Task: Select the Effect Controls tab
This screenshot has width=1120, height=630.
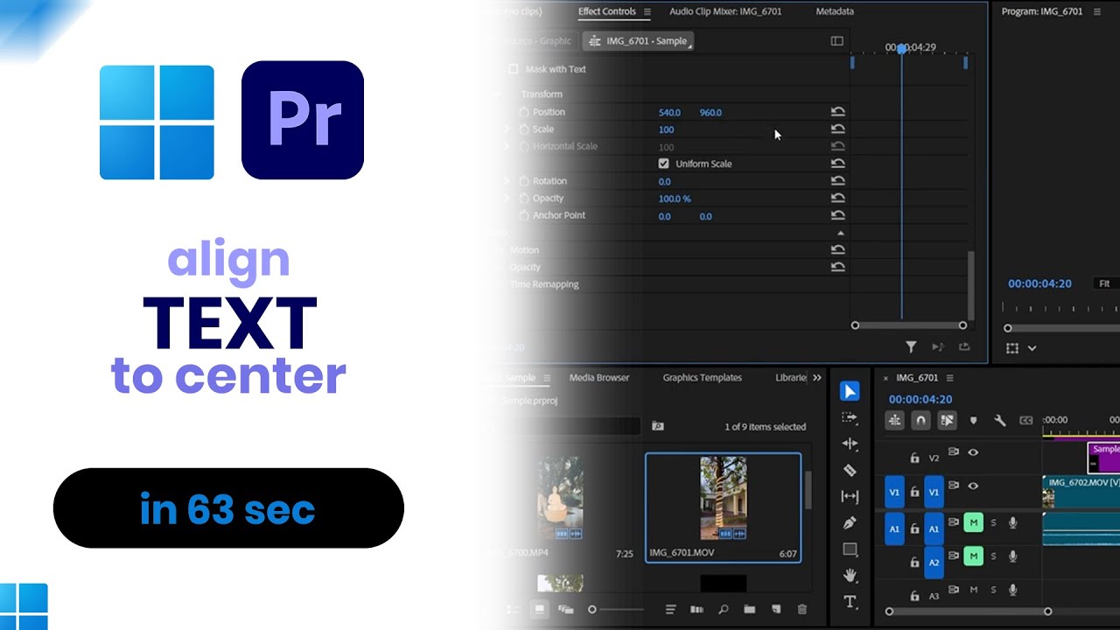Action: pos(606,11)
